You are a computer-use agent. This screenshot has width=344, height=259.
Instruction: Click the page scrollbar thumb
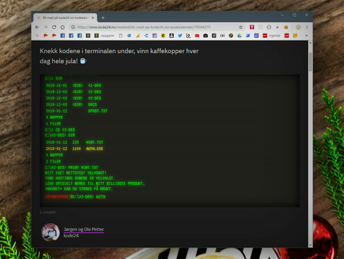click(x=310, y=62)
